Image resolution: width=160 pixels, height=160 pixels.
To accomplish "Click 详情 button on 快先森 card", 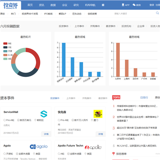I will coord(100,134).
